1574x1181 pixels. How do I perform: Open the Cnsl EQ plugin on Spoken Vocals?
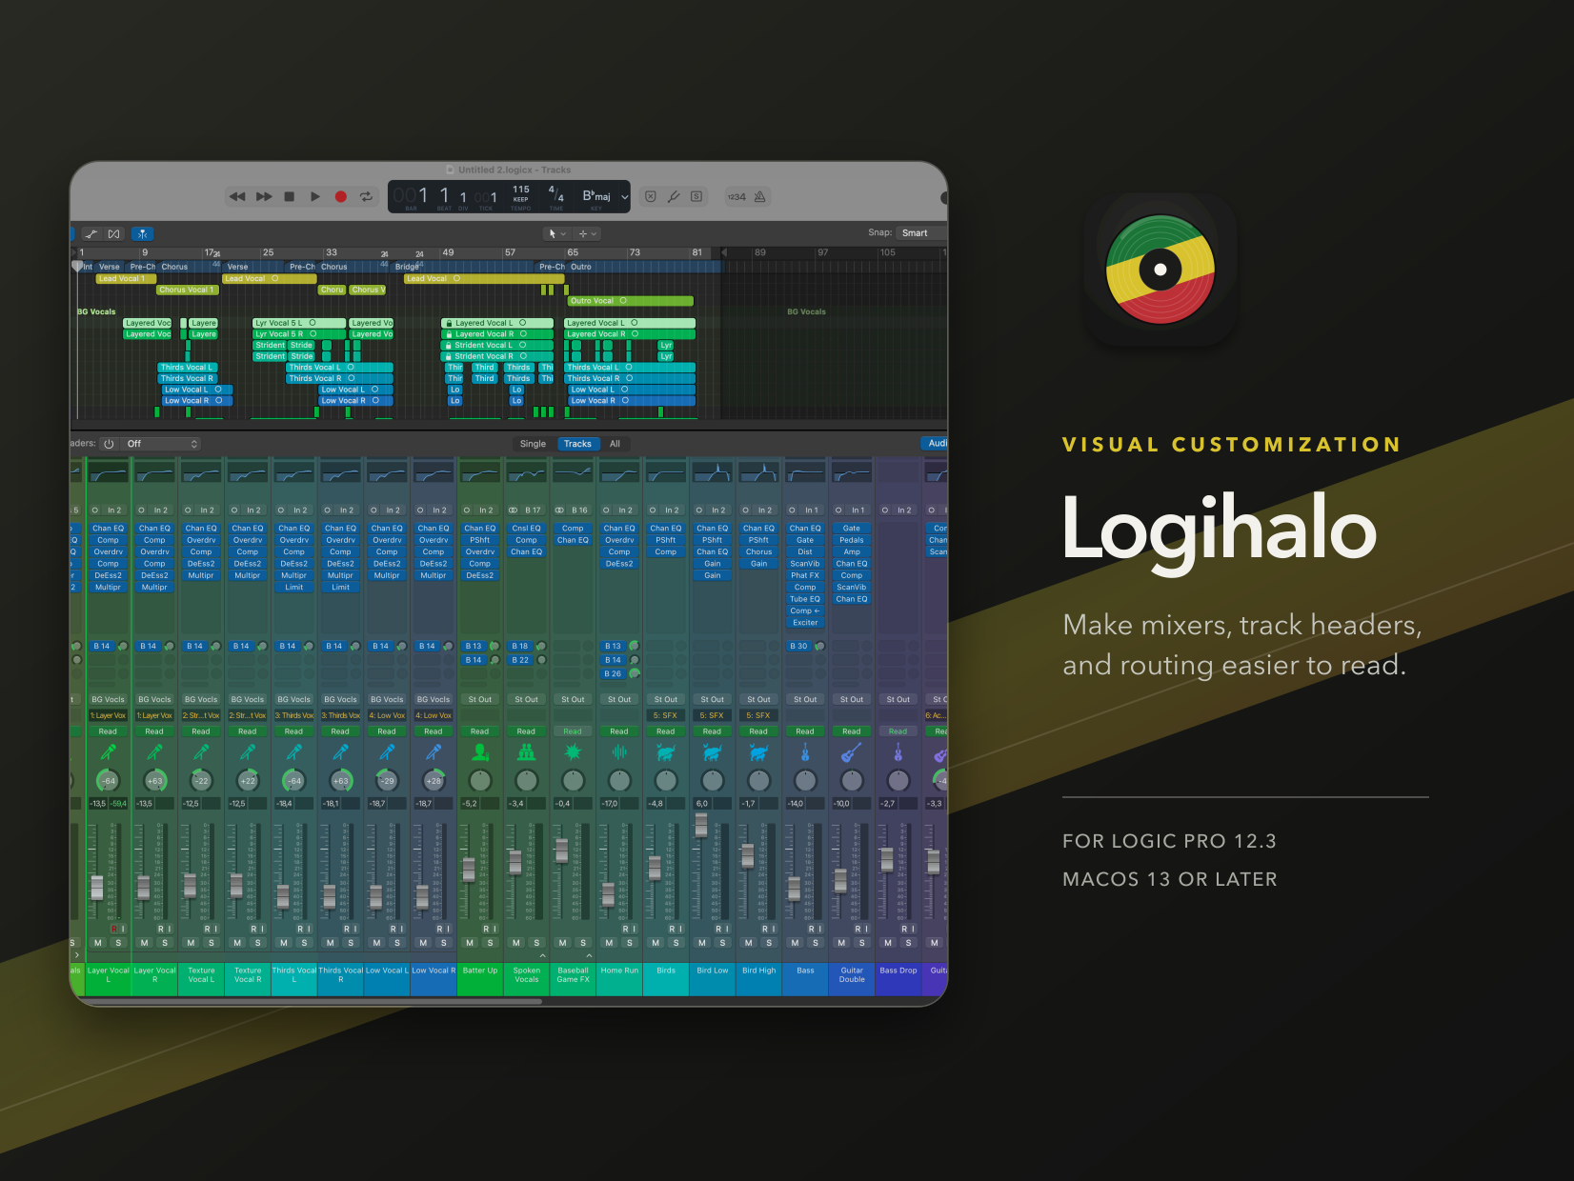(x=526, y=529)
